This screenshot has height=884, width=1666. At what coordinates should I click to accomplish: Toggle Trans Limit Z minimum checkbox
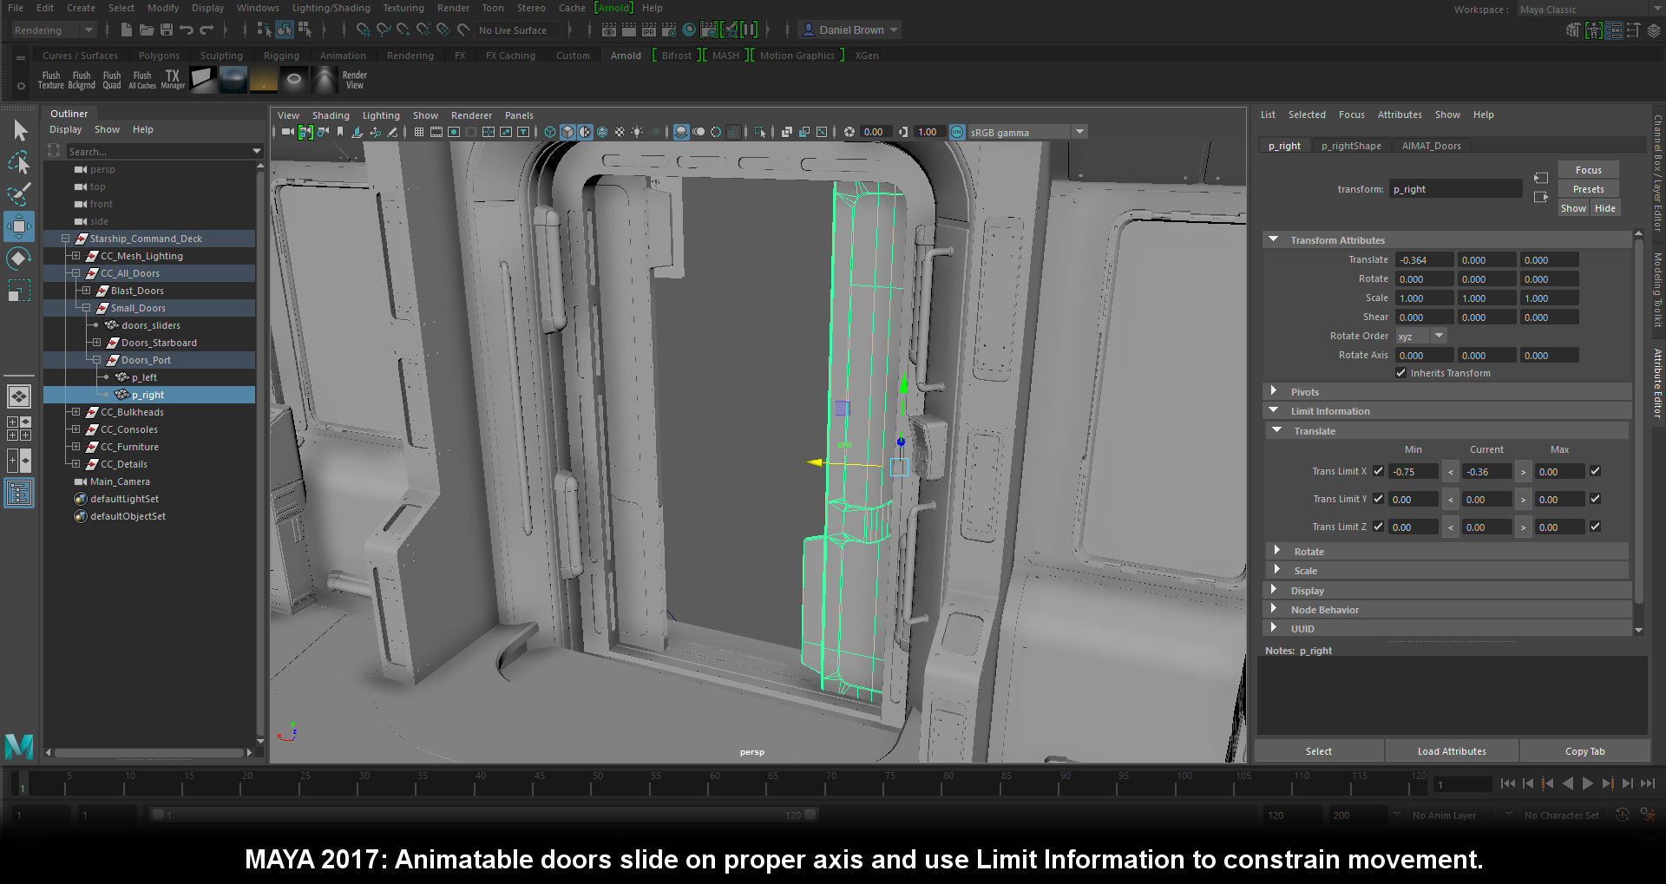tap(1378, 527)
